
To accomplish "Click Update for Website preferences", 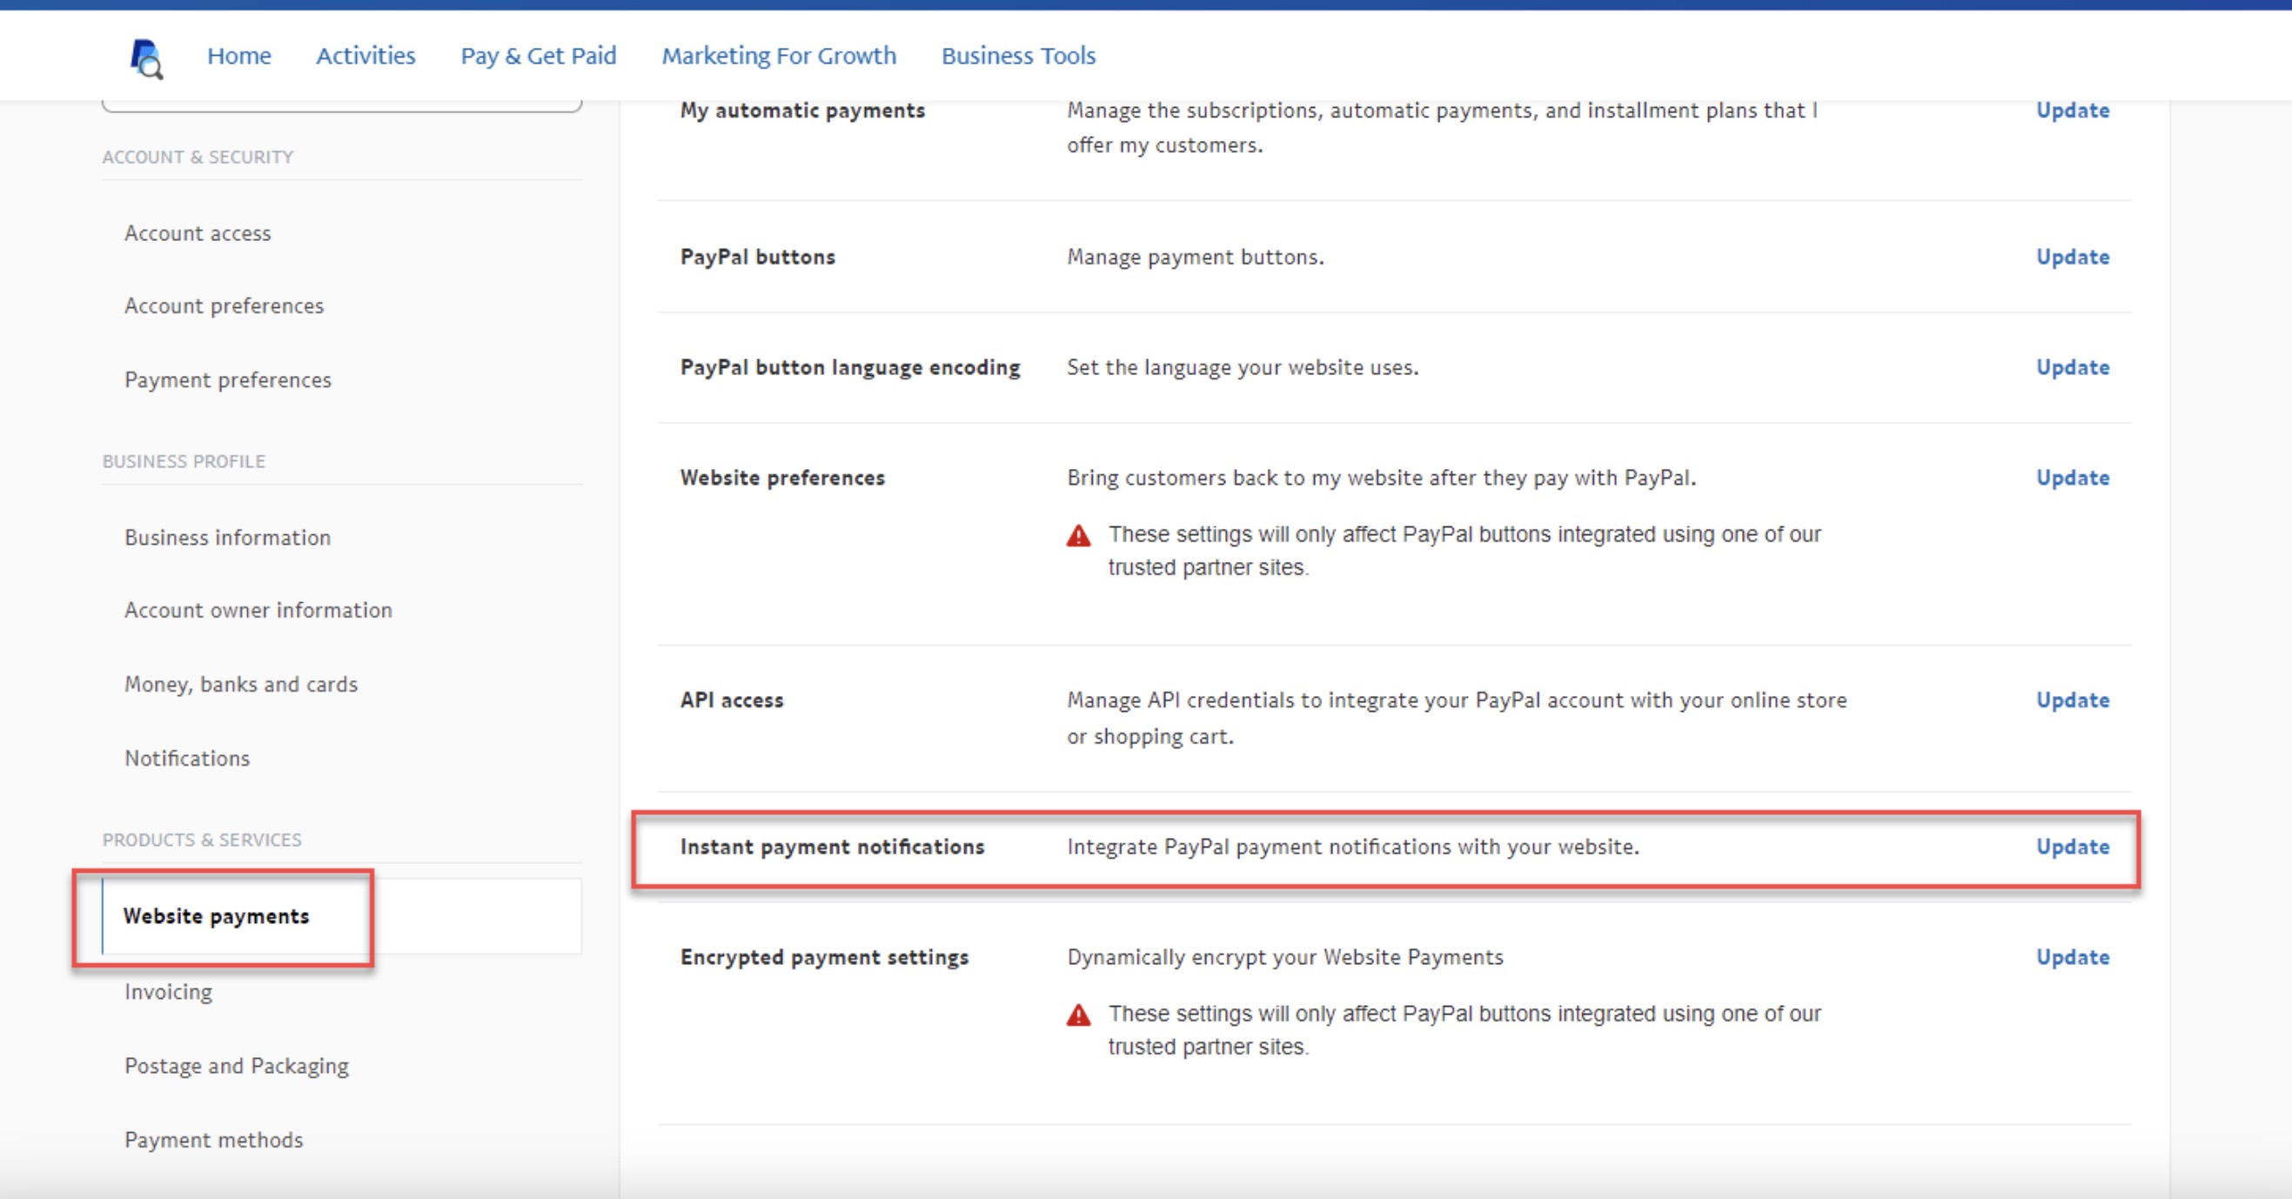I will [2073, 478].
